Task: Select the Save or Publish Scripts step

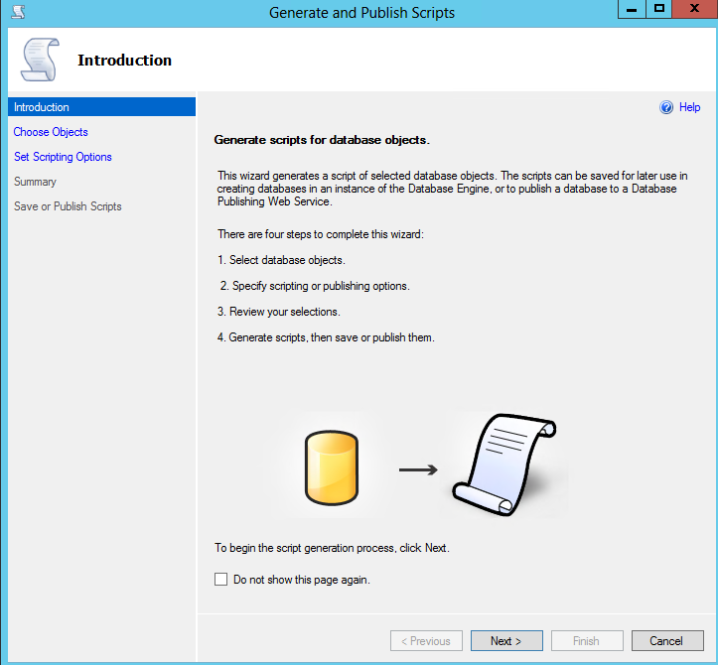Action: (x=68, y=206)
